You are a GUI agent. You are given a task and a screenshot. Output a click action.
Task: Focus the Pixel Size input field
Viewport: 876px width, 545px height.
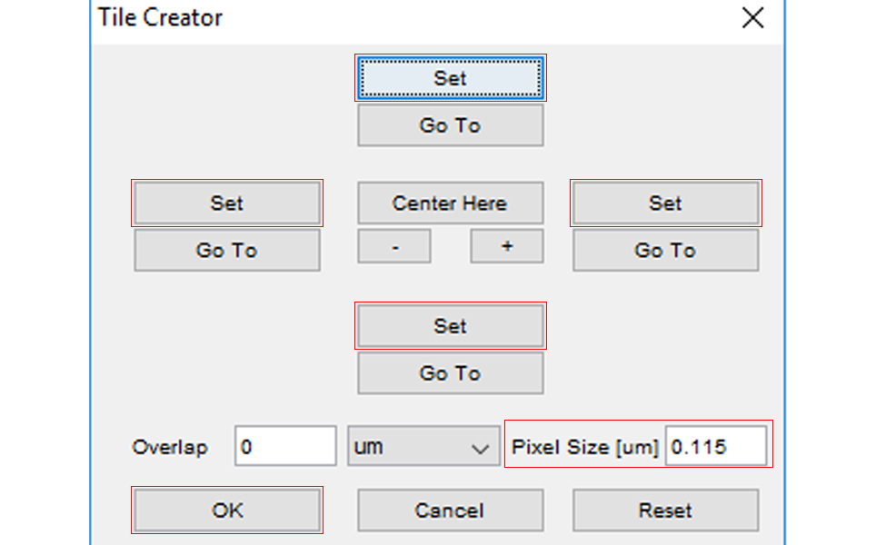(714, 447)
